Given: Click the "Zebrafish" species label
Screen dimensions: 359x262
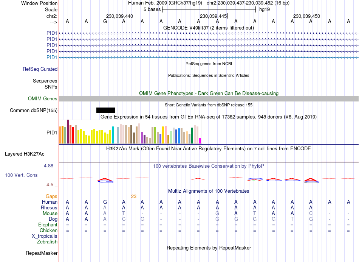Looking at the screenshot, I should pyautogui.click(x=47, y=242).
